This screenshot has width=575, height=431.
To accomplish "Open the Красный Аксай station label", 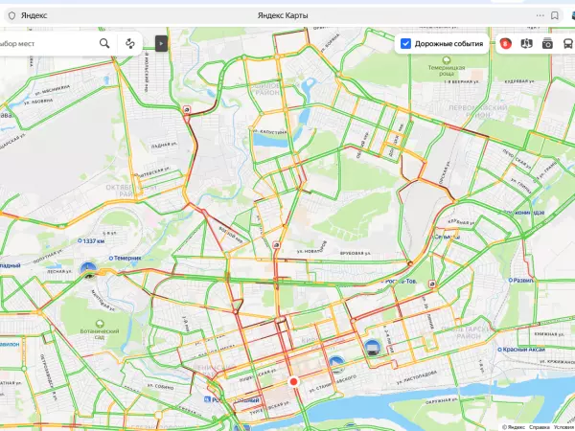I will [521, 350].
